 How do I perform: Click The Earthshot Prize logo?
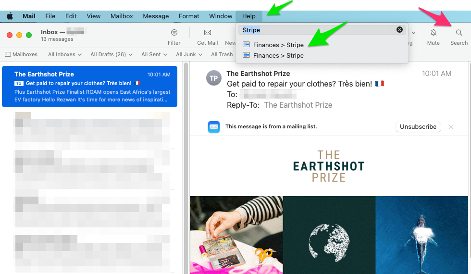329,166
